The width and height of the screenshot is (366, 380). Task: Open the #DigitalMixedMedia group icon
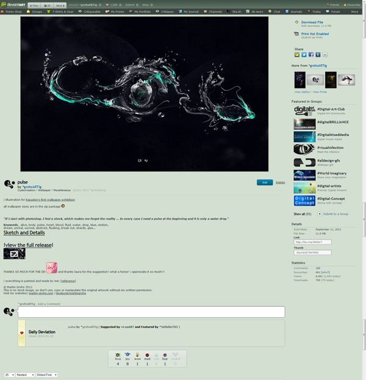tap(304, 137)
